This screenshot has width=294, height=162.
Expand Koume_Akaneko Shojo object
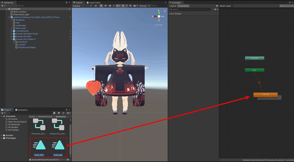[x=11, y=34]
